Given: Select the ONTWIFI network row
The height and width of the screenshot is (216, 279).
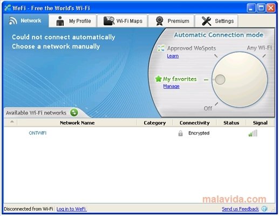Looking at the screenshot, I should tap(139, 133).
